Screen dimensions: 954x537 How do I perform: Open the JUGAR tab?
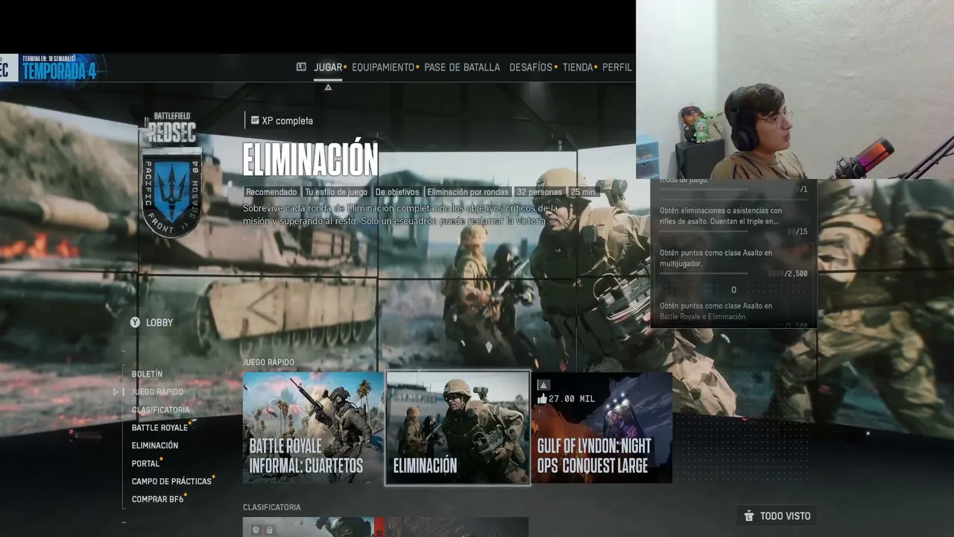tap(328, 67)
